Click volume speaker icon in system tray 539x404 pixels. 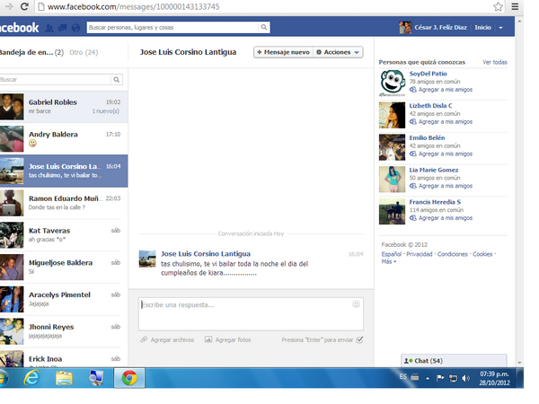click(465, 378)
